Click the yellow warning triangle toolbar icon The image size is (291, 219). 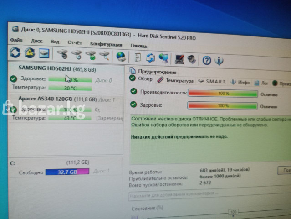(x=30, y=53)
